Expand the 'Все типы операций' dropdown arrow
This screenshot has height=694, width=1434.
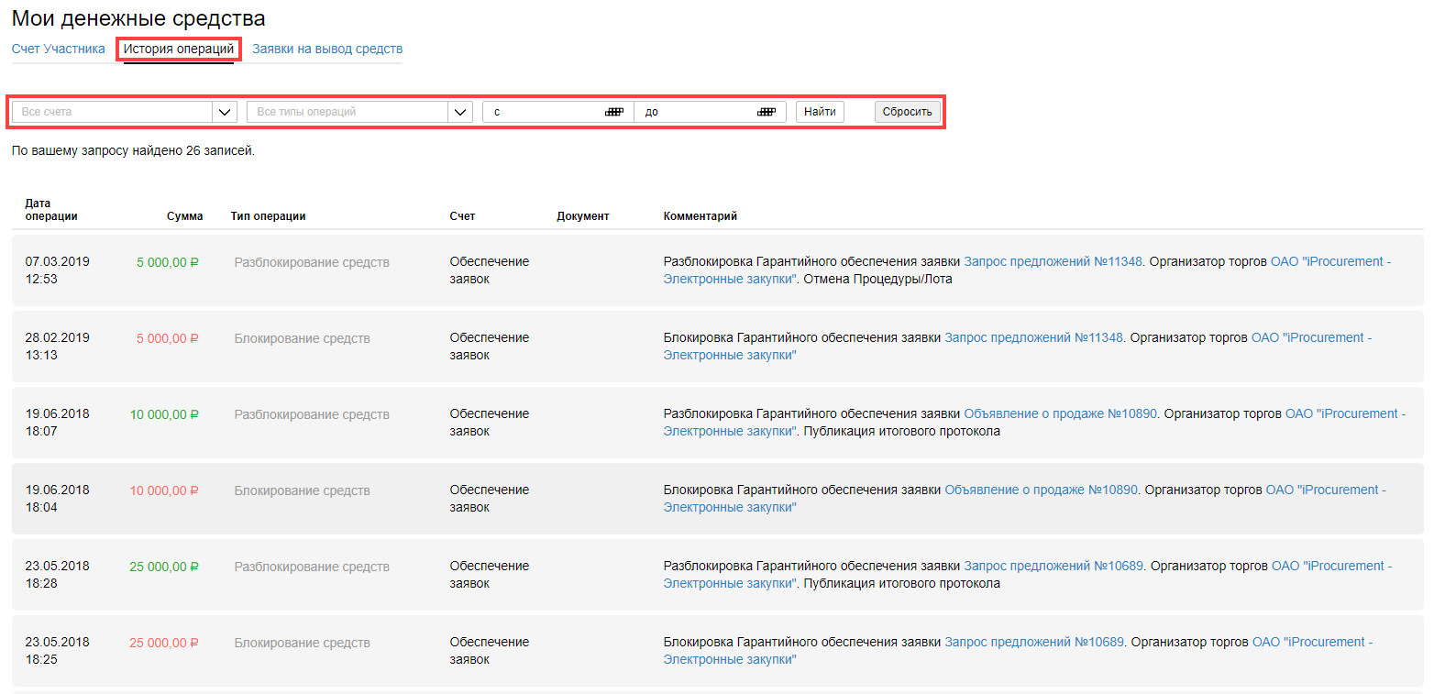460,112
